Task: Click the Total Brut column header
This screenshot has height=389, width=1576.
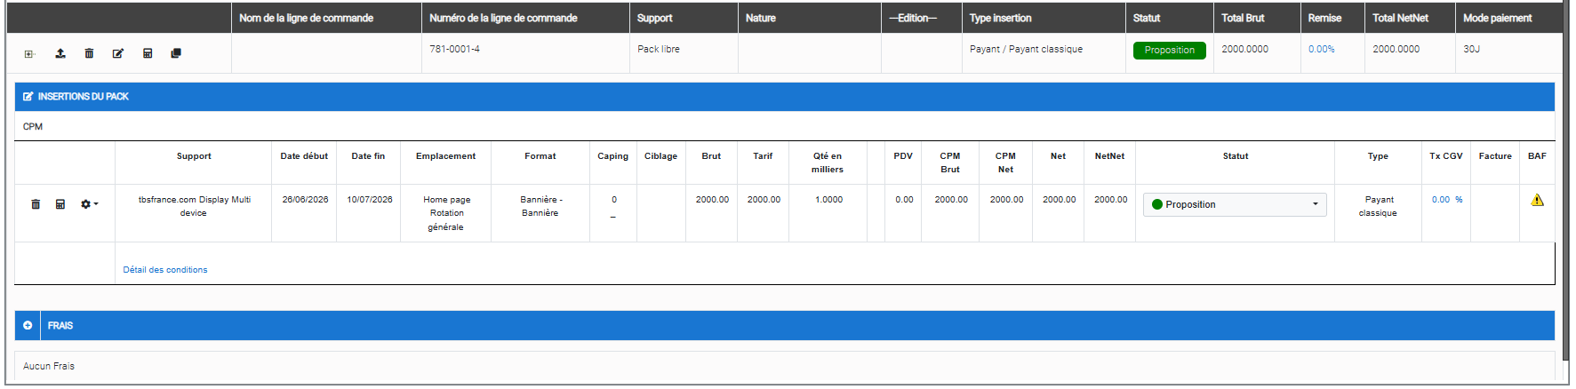Action: pyautogui.click(x=1243, y=18)
